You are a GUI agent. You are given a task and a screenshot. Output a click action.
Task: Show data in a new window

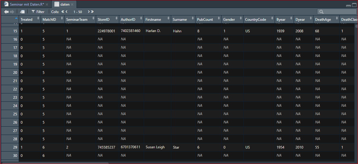(x=22, y=12)
